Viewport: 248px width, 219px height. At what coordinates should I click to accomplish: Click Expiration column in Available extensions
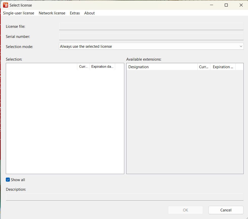[x=223, y=67]
